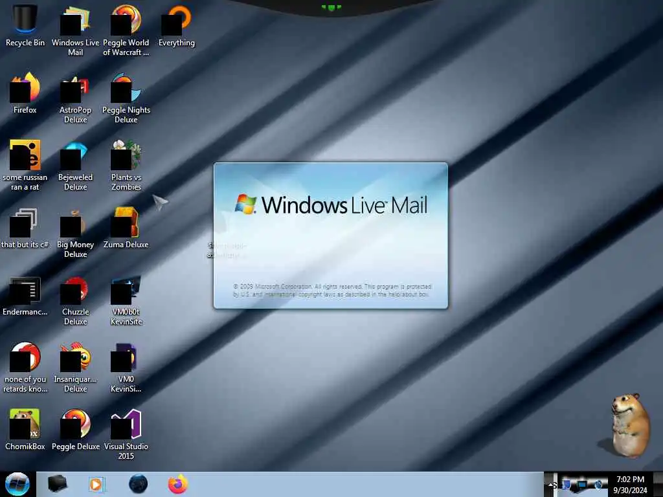Select the Insaniquarium Deluxe desktop icon
This screenshot has width=663, height=497.
(x=75, y=368)
